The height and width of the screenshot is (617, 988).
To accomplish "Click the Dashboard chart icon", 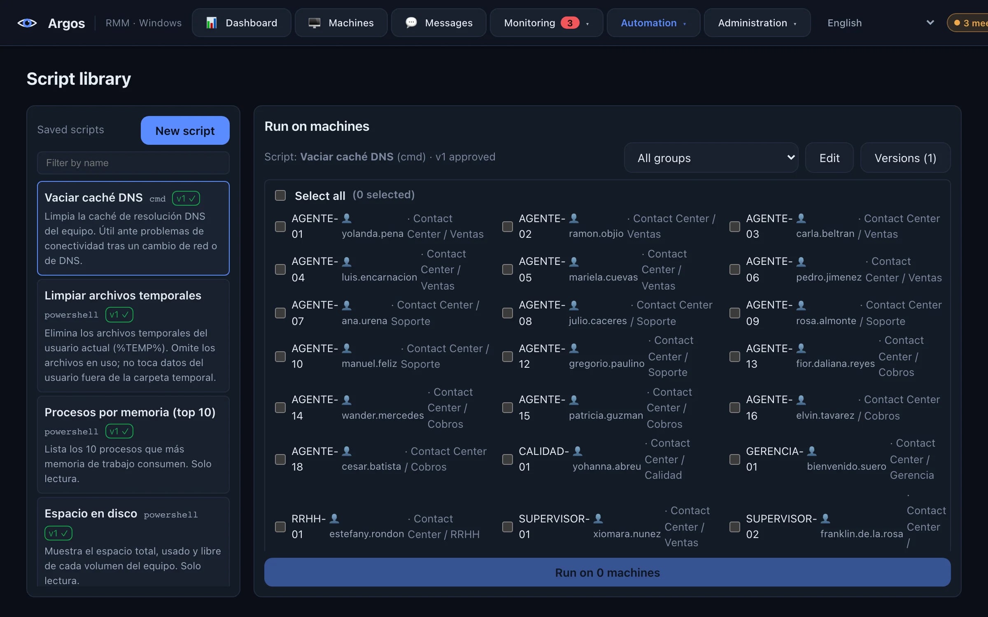I will pos(211,23).
